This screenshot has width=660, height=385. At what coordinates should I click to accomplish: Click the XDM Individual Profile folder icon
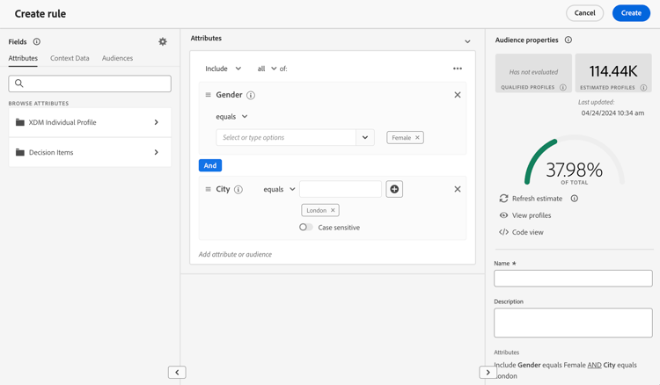pyautogui.click(x=19, y=122)
